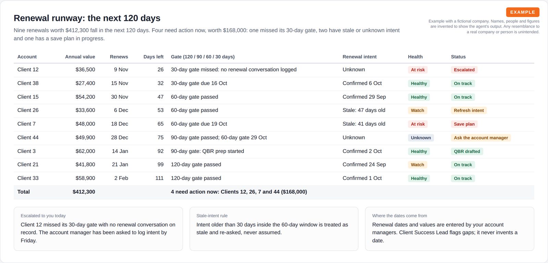
Task: Open the Escalated to you today card
Action: 98,229
